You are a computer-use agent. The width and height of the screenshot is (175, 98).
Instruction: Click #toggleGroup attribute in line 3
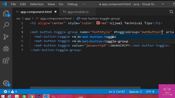click(126, 32)
